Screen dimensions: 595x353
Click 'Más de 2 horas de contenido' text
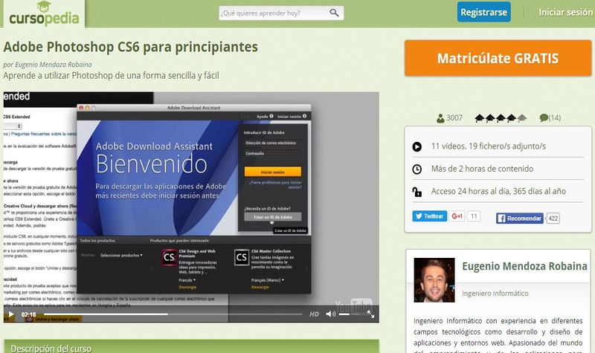[482, 169]
